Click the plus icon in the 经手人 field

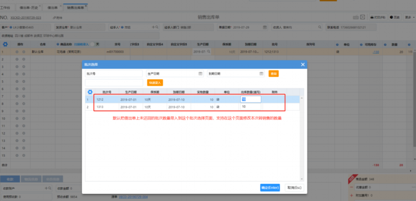click(153, 27)
